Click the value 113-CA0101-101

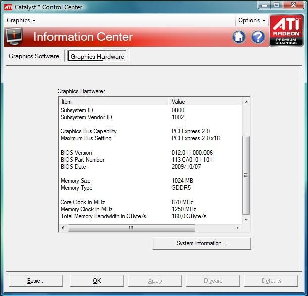click(x=192, y=160)
